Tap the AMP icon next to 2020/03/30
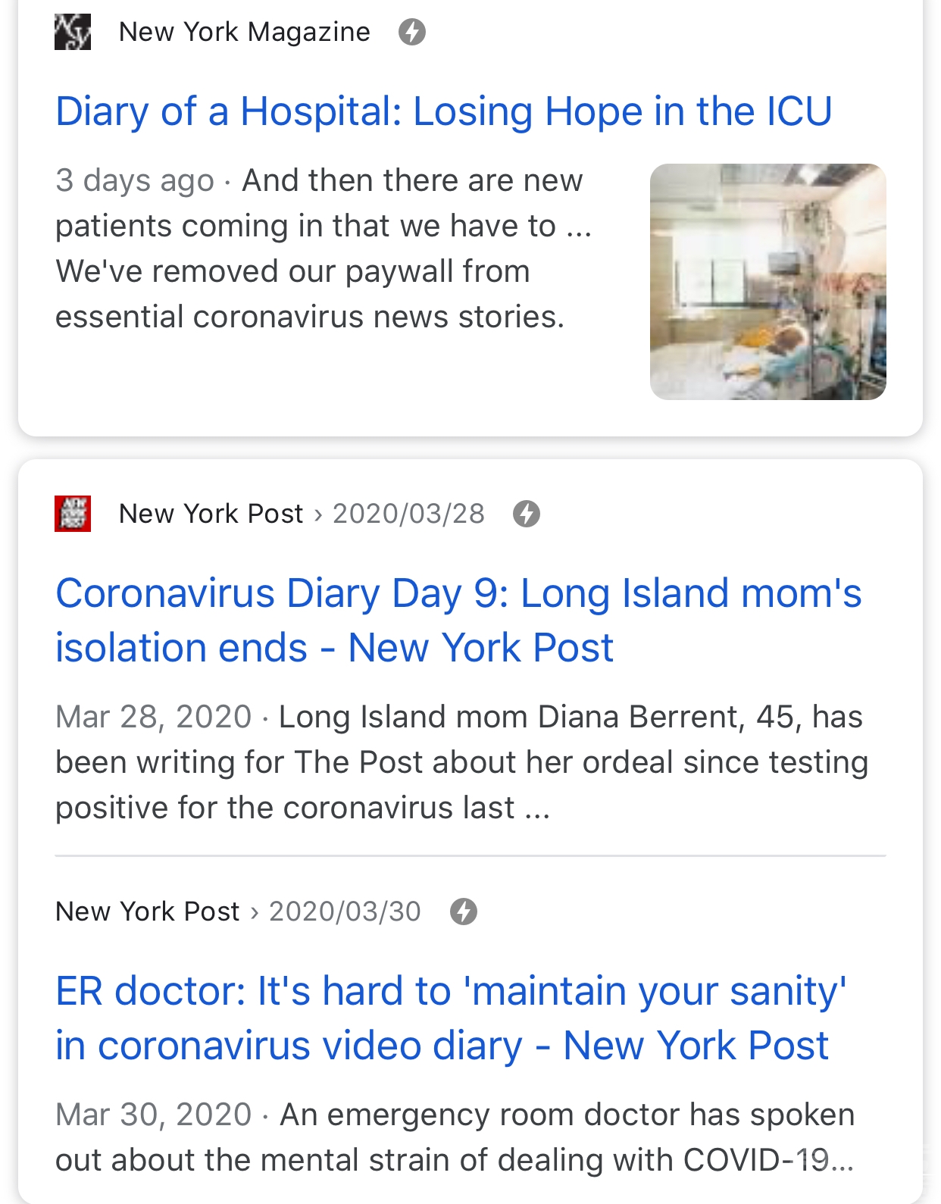This screenshot has height=1204, width=941. pos(464,912)
